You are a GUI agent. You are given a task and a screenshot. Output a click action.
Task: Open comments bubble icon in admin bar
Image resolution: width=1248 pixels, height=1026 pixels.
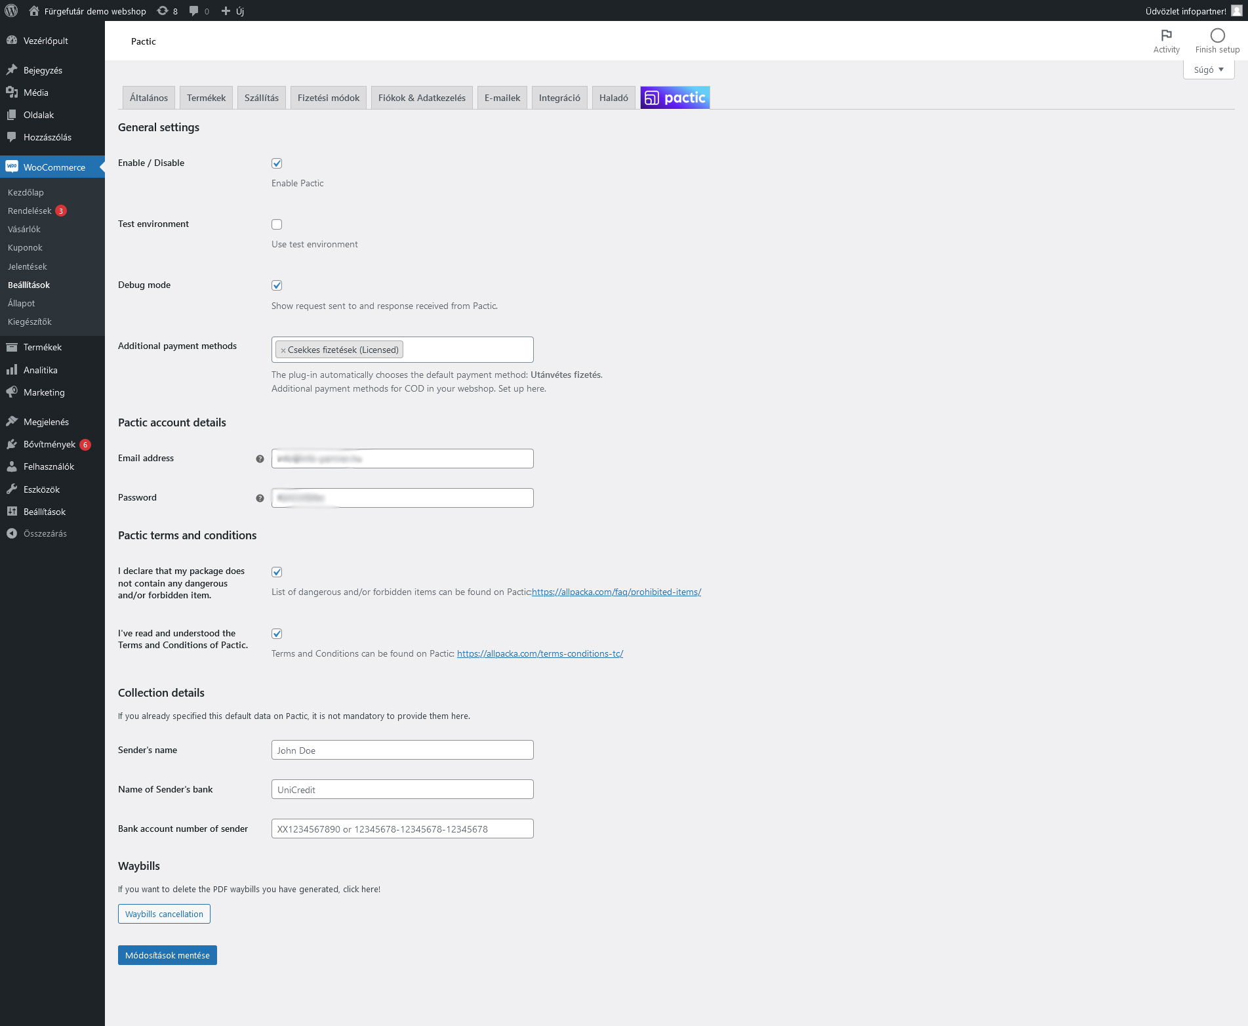click(194, 10)
